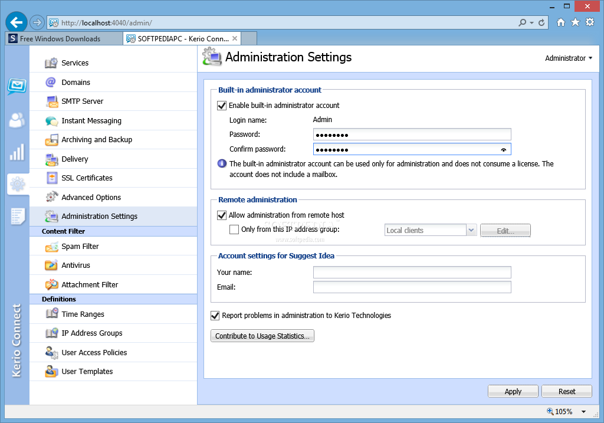Image resolution: width=604 pixels, height=423 pixels.
Task: Click the address bar search magnifier
Action: [522, 23]
